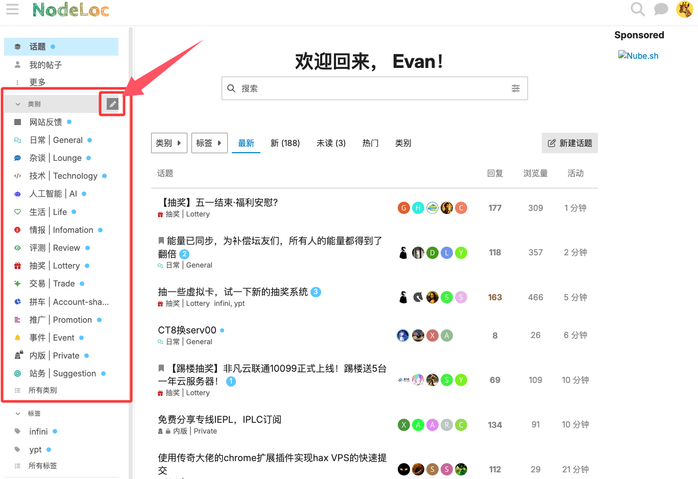Screen dimensions: 698x479
Task: Click the user avatar in top right
Action: 684,9
